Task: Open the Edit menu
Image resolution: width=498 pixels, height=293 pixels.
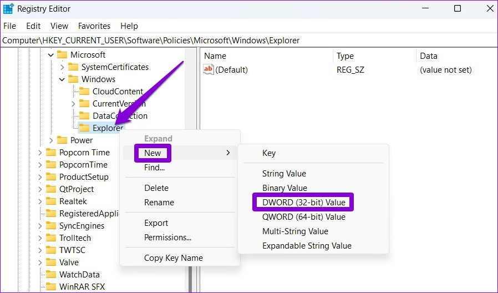Action: 33,26
